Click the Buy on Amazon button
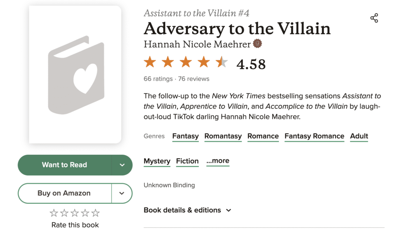The width and height of the screenshot is (399, 233). (64, 193)
